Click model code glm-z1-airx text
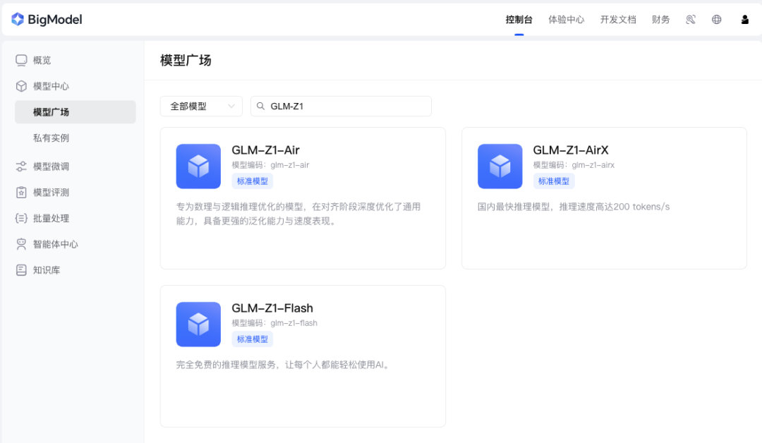 pos(593,165)
